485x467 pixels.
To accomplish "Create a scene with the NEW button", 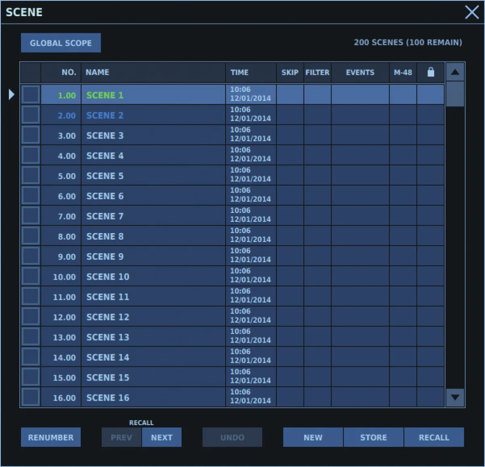I will pyautogui.click(x=313, y=438).
